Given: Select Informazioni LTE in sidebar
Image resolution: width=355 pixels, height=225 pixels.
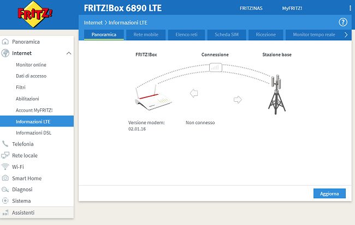Looking at the screenshot, I should (x=37, y=121).
